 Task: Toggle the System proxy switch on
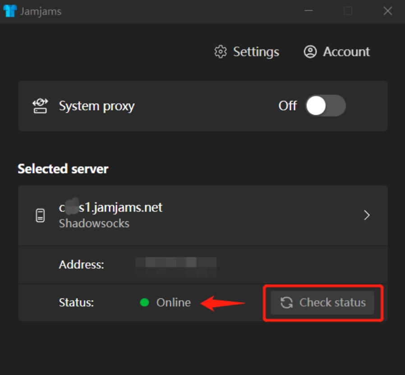[x=326, y=105]
